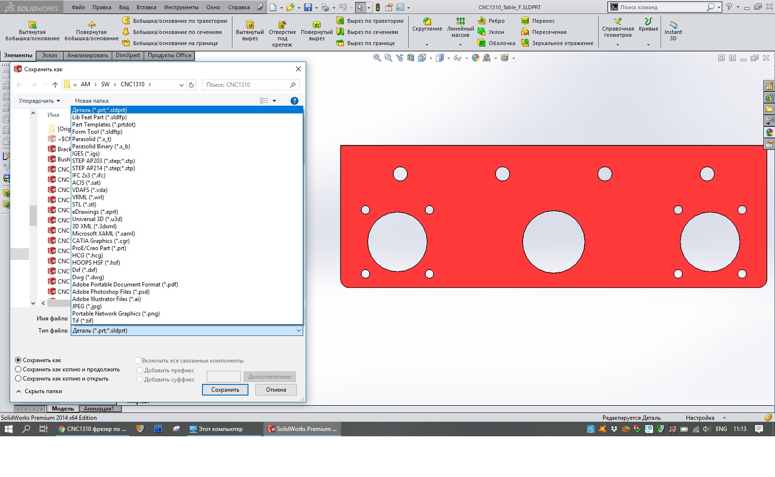The image size is (775, 477).
Task: Toggle Instant 3D mode
Action: pos(673,31)
